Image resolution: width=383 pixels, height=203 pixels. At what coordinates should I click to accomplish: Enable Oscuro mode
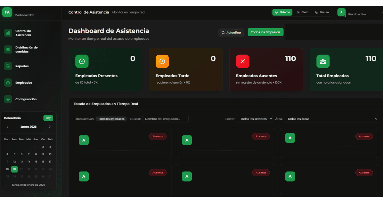322,12
